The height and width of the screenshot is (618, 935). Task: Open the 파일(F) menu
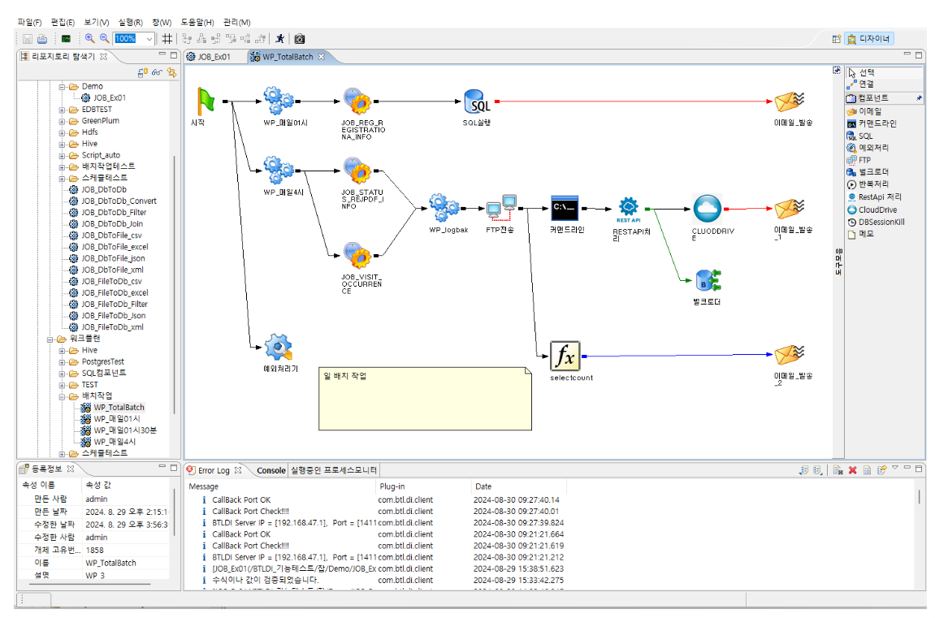(x=30, y=22)
